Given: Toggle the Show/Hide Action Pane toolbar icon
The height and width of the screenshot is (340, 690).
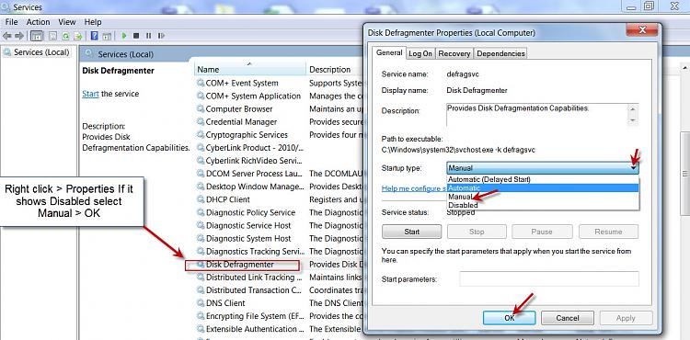Looking at the screenshot, I should coord(107,36).
